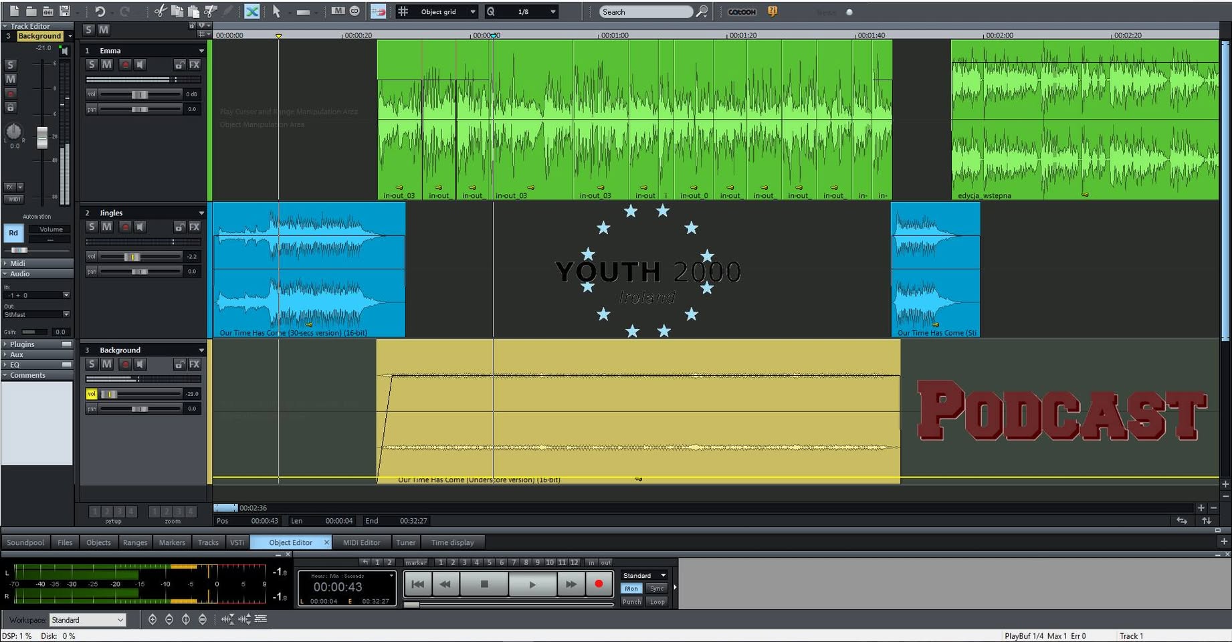Open FX for the Jingles track
The width and height of the screenshot is (1232, 642).
click(x=194, y=227)
